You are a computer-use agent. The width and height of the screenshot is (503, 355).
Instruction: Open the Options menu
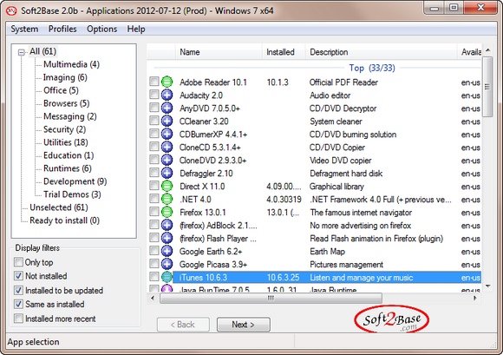pyautogui.click(x=102, y=29)
